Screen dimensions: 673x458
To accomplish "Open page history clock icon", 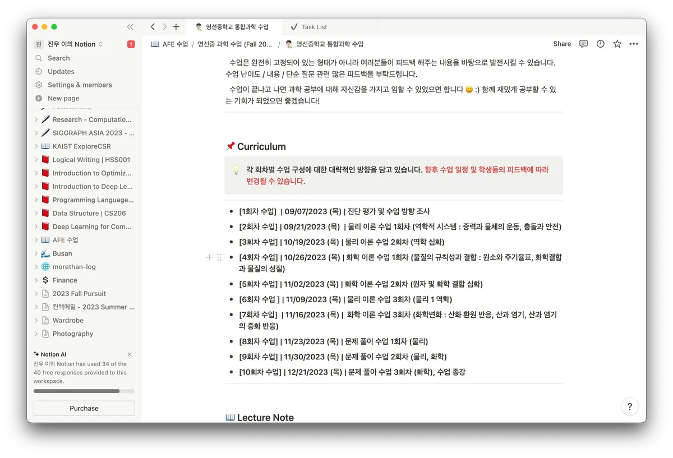I will [x=601, y=44].
